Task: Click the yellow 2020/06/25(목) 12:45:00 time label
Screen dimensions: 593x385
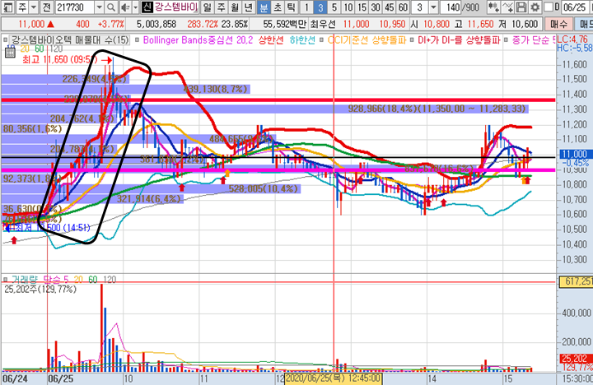Action: (x=333, y=378)
